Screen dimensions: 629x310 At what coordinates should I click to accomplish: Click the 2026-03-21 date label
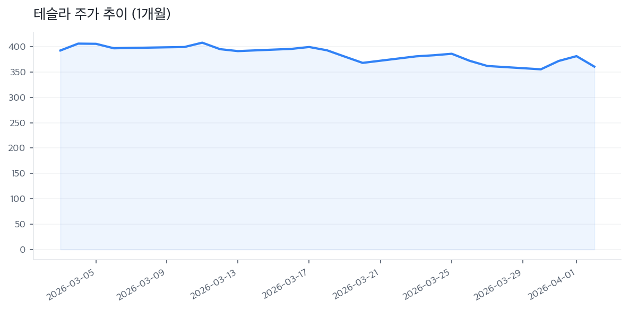coord(357,284)
